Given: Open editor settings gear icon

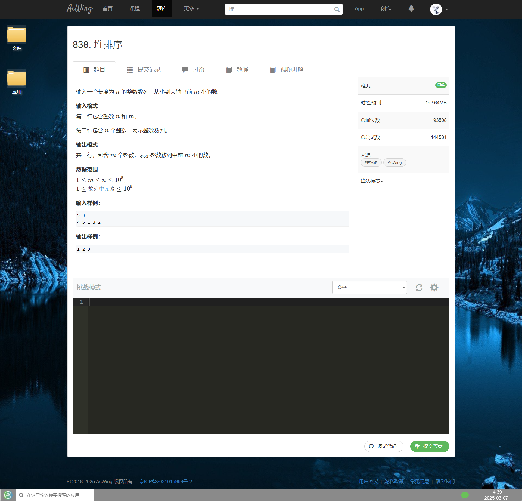Looking at the screenshot, I should (x=434, y=288).
